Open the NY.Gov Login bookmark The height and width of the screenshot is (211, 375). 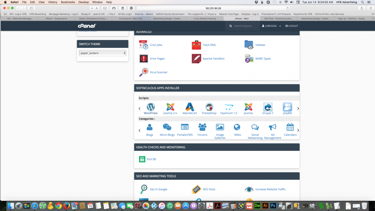125,14
